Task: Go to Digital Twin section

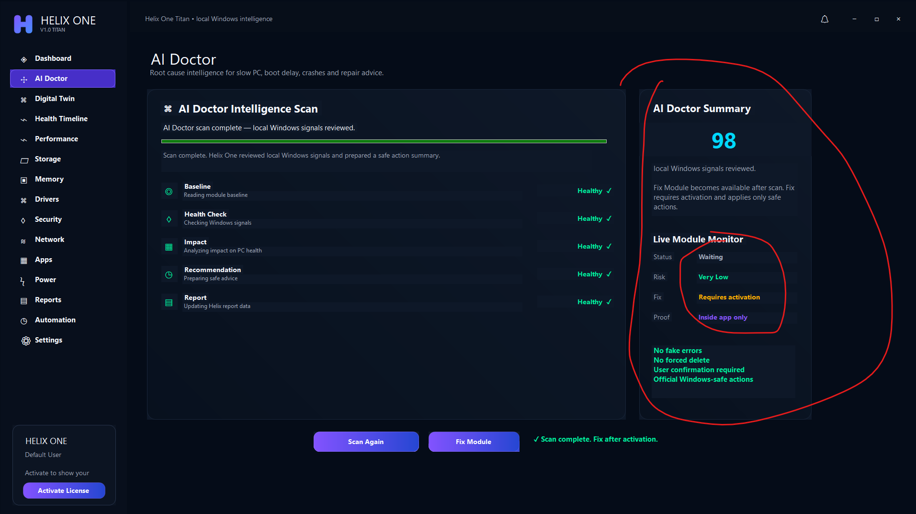Action: coord(55,99)
